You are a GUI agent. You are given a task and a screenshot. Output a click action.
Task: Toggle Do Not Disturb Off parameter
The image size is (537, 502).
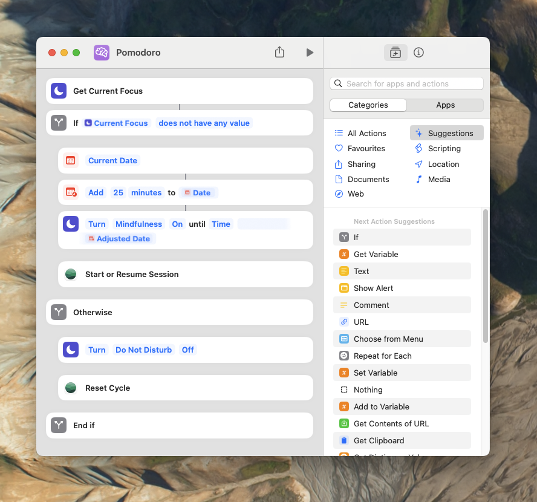pyautogui.click(x=187, y=350)
